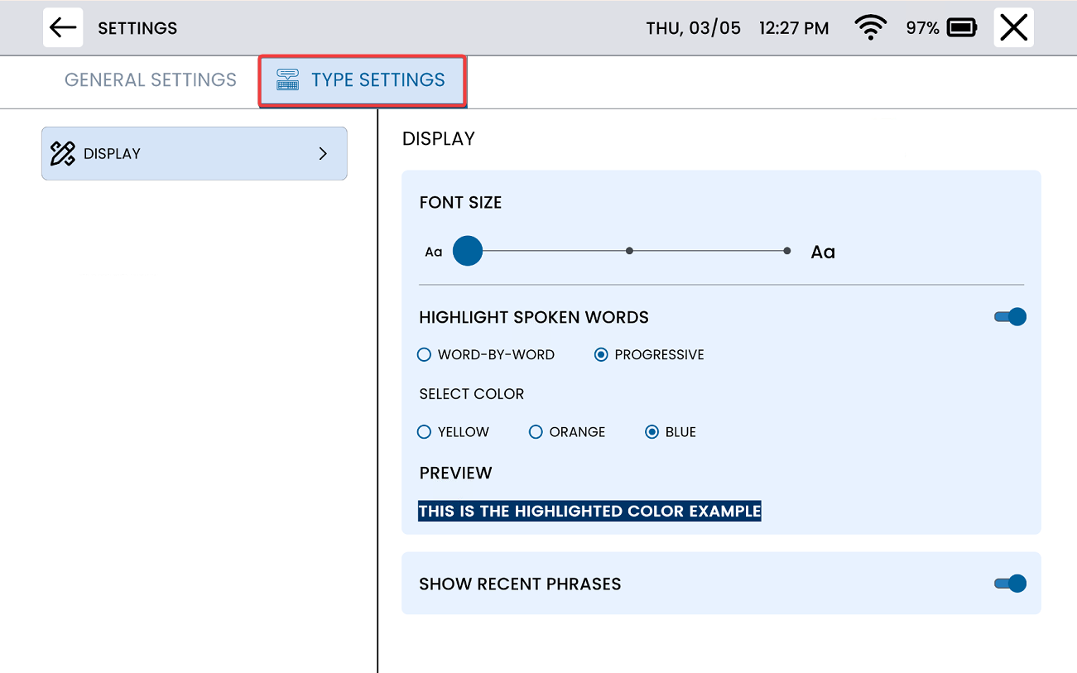Click the keyboard icon on Type Settings tab

pos(287,80)
